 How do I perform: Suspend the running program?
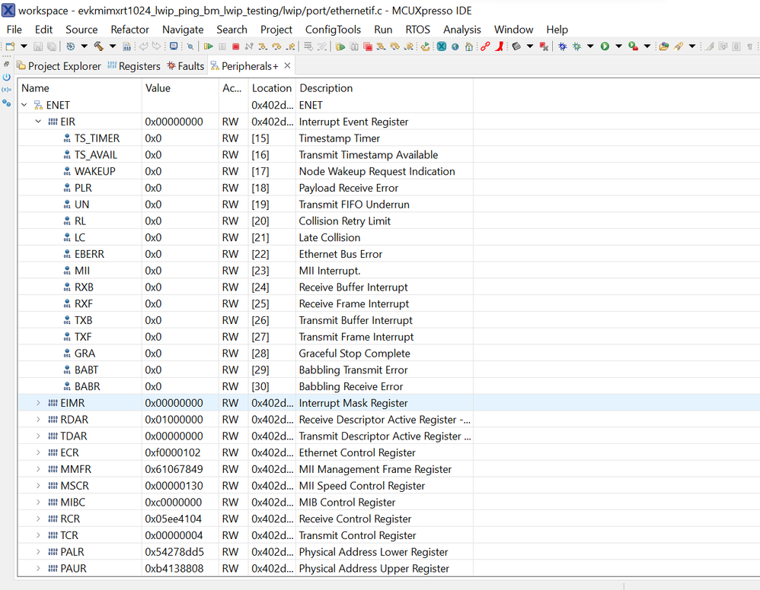(222, 46)
